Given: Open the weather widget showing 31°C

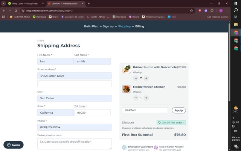Looking at the screenshot, I should point(236,109).
